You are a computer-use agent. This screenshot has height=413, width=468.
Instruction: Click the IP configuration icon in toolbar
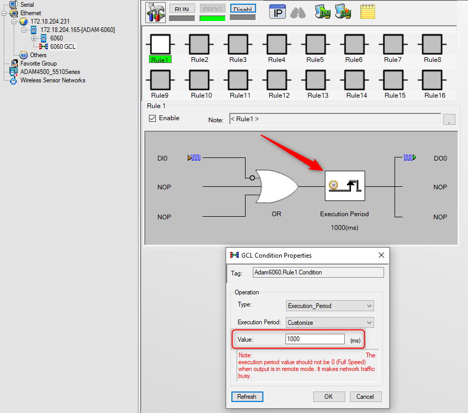[x=277, y=12]
